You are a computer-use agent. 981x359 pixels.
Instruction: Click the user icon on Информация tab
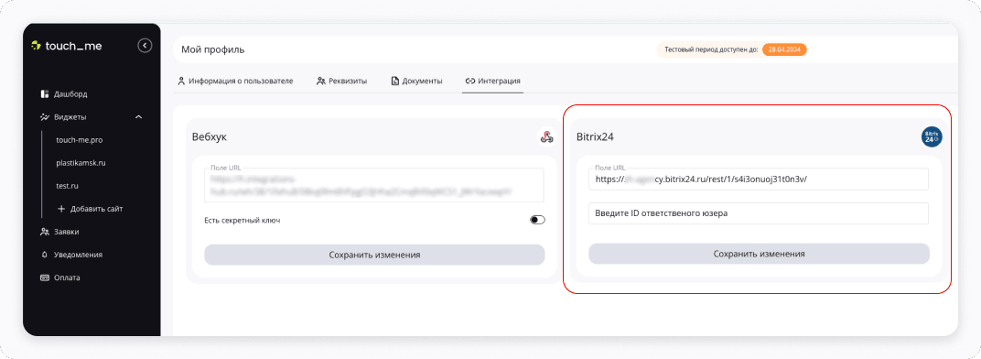point(181,81)
